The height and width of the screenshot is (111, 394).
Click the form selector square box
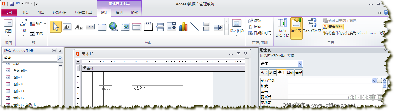click(78, 61)
